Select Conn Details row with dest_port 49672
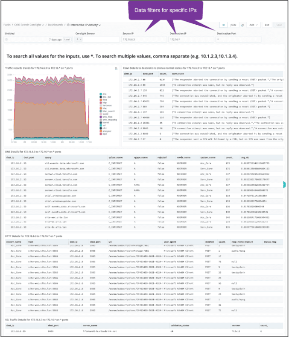 [x=203, y=101]
